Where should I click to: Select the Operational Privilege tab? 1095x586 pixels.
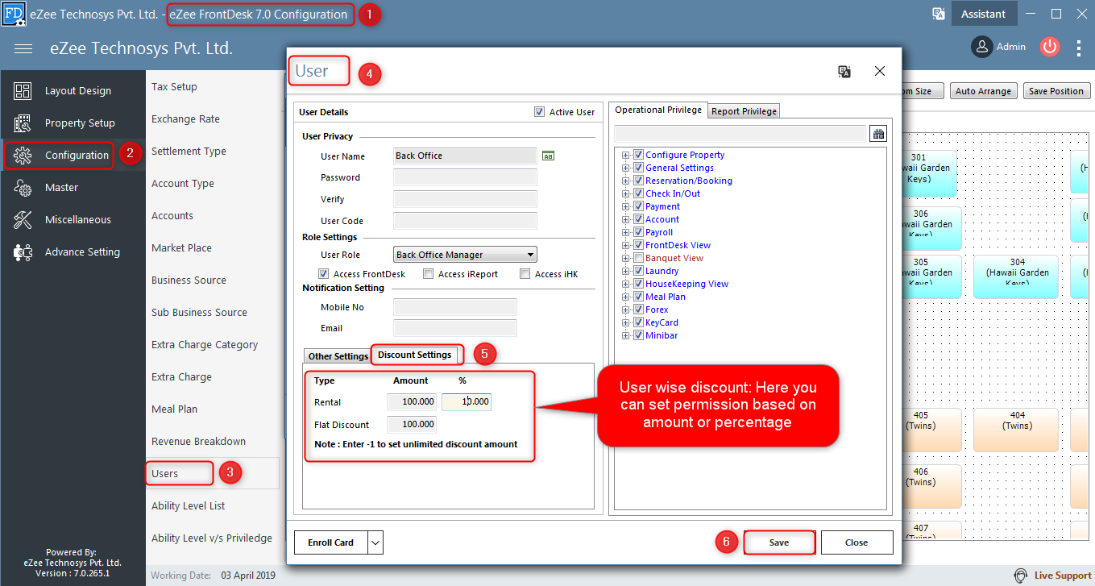(657, 110)
